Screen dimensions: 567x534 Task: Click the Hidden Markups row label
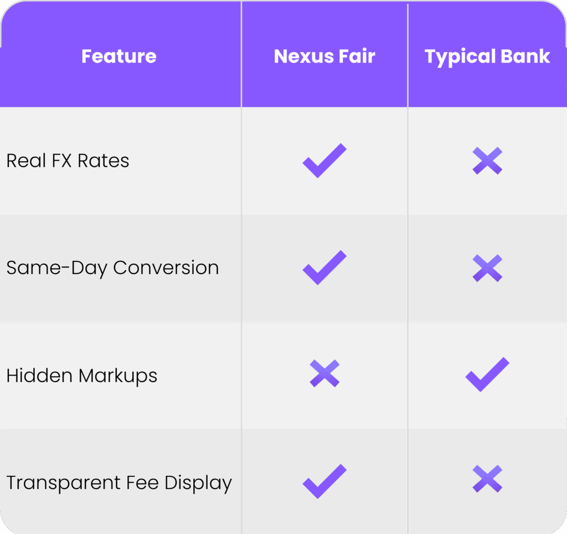tap(81, 376)
